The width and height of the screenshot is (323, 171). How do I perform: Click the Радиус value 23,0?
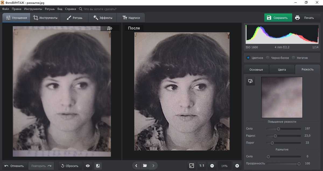(307, 136)
